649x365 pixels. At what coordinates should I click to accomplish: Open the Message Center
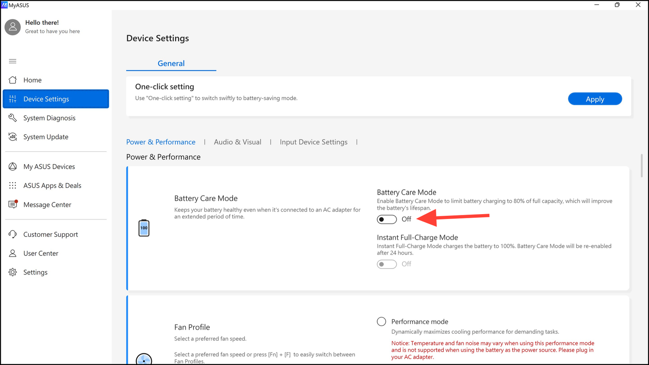pyautogui.click(x=47, y=204)
